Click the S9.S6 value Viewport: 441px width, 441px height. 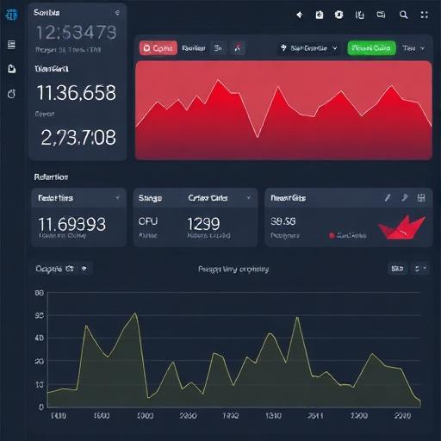[x=283, y=221]
